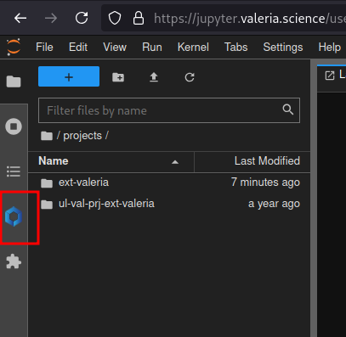Click the Filter files by name field
Image resolution: width=346 pixels, height=337 pixels.
[x=169, y=110]
